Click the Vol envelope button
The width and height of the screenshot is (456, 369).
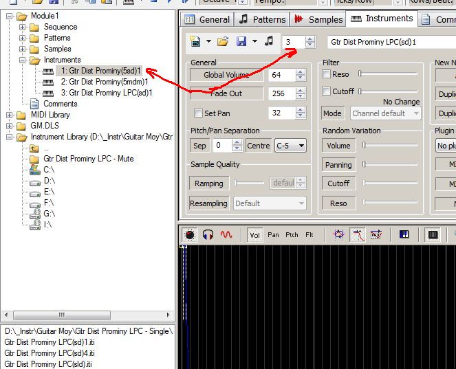(x=254, y=235)
